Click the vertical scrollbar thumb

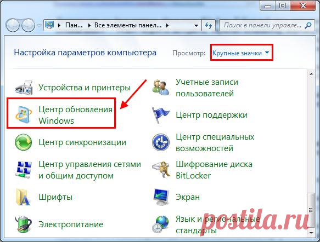[x=311, y=210]
